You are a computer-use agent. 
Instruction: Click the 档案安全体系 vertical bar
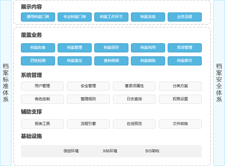[219, 83]
